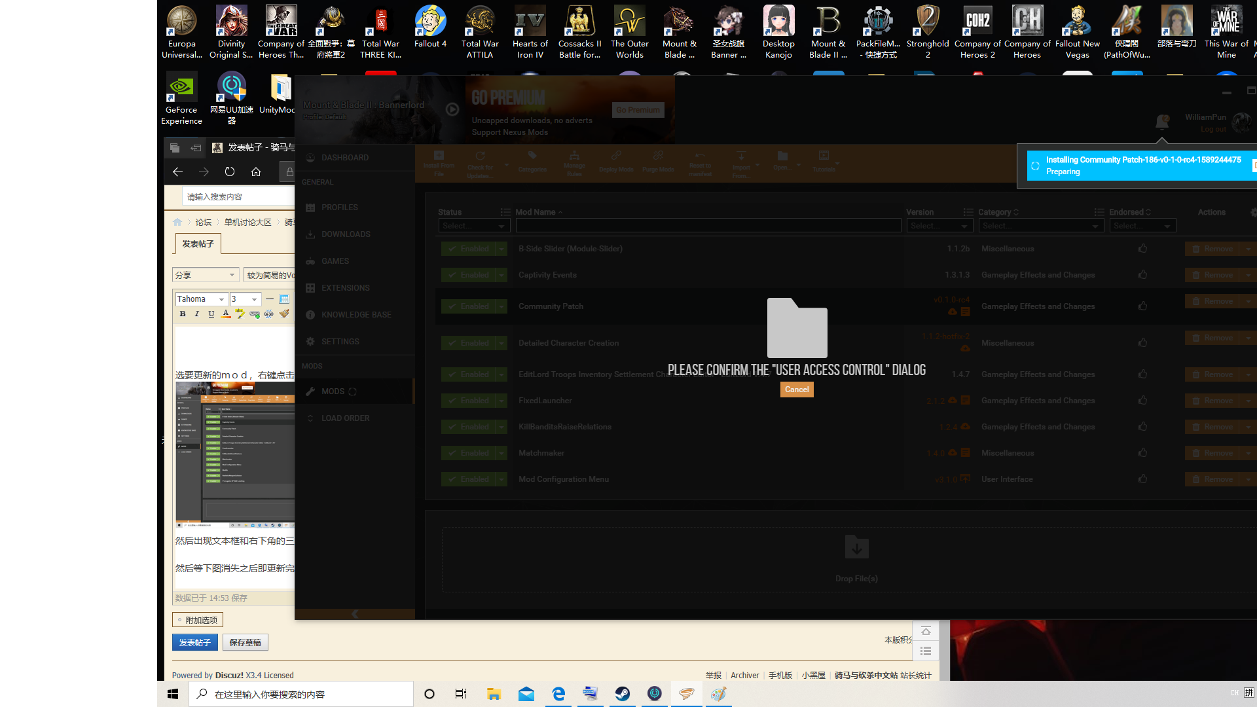Toggle Enabled state for Captivity Events mod

click(x=469, y=275)
